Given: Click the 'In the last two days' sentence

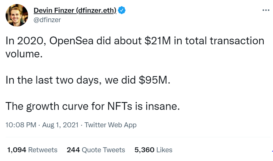Looking at the screenshot, I should tap(54, 80).
